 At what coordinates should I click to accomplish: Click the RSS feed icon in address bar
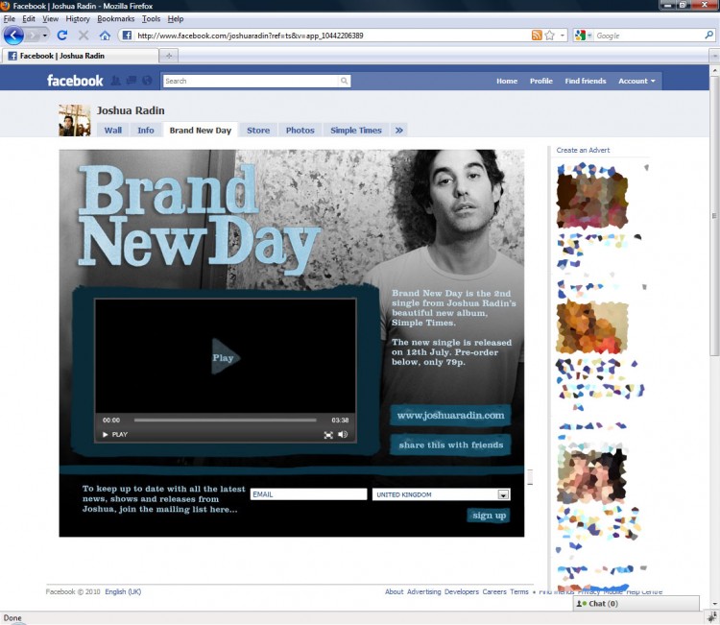pos(537,36)
